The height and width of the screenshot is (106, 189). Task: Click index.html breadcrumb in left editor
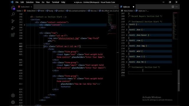pyautogui.click(x=31, y=11)
